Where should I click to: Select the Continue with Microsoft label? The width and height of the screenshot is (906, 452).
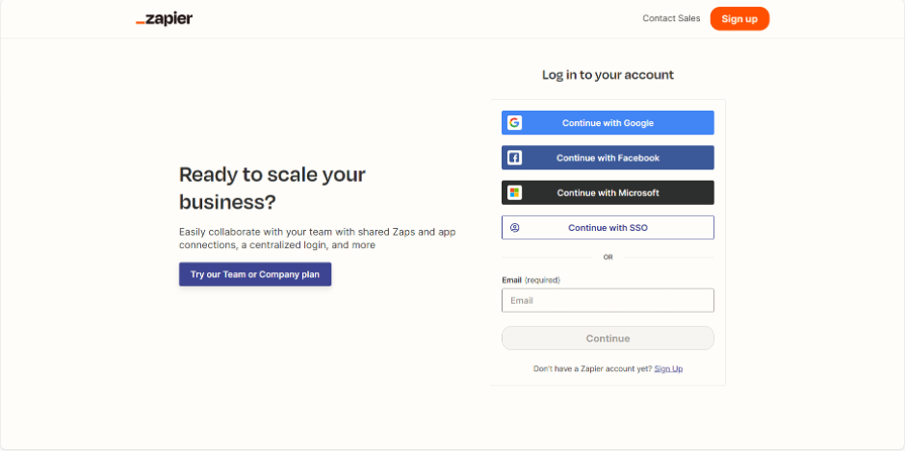tap(608, 192)
